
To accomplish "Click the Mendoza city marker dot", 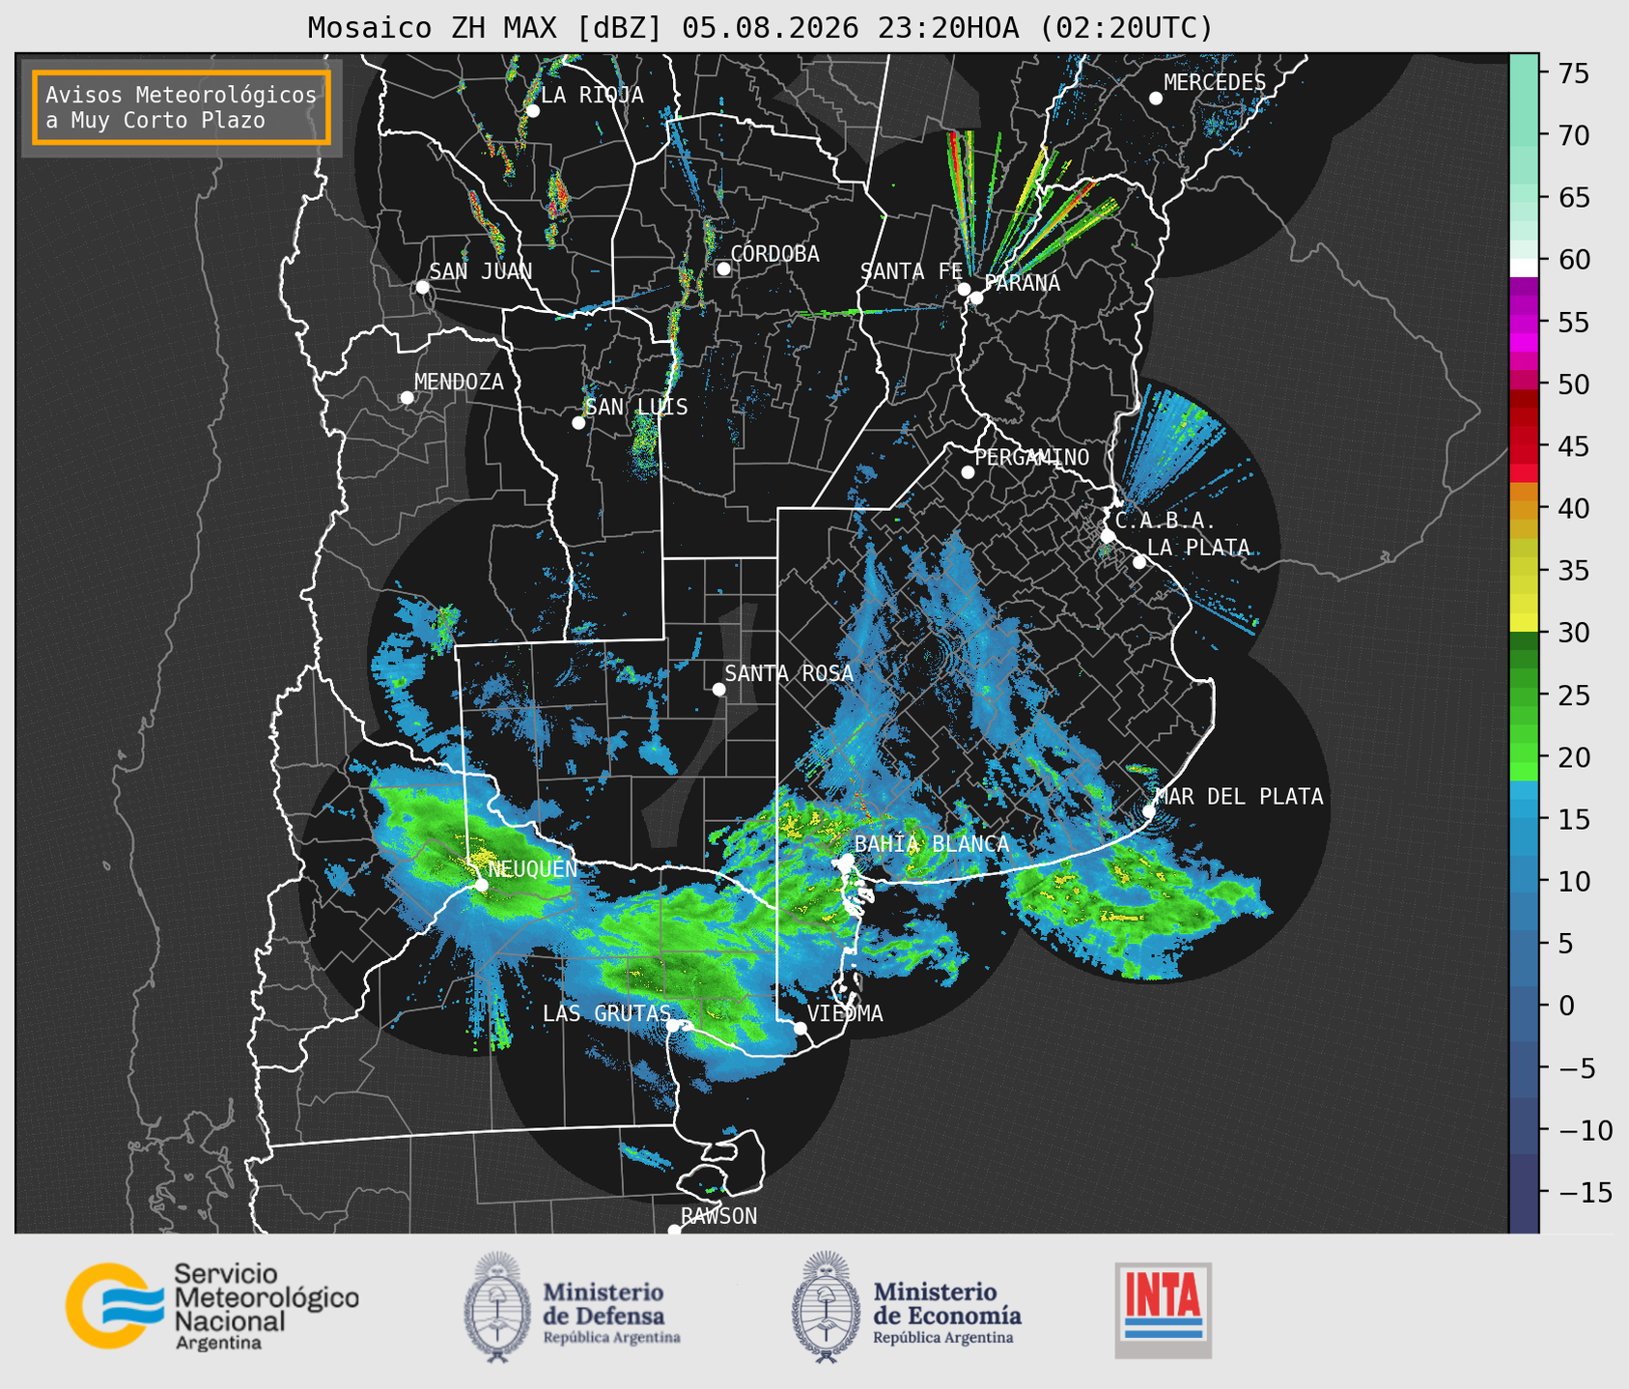I will click(x=407, y=398).
